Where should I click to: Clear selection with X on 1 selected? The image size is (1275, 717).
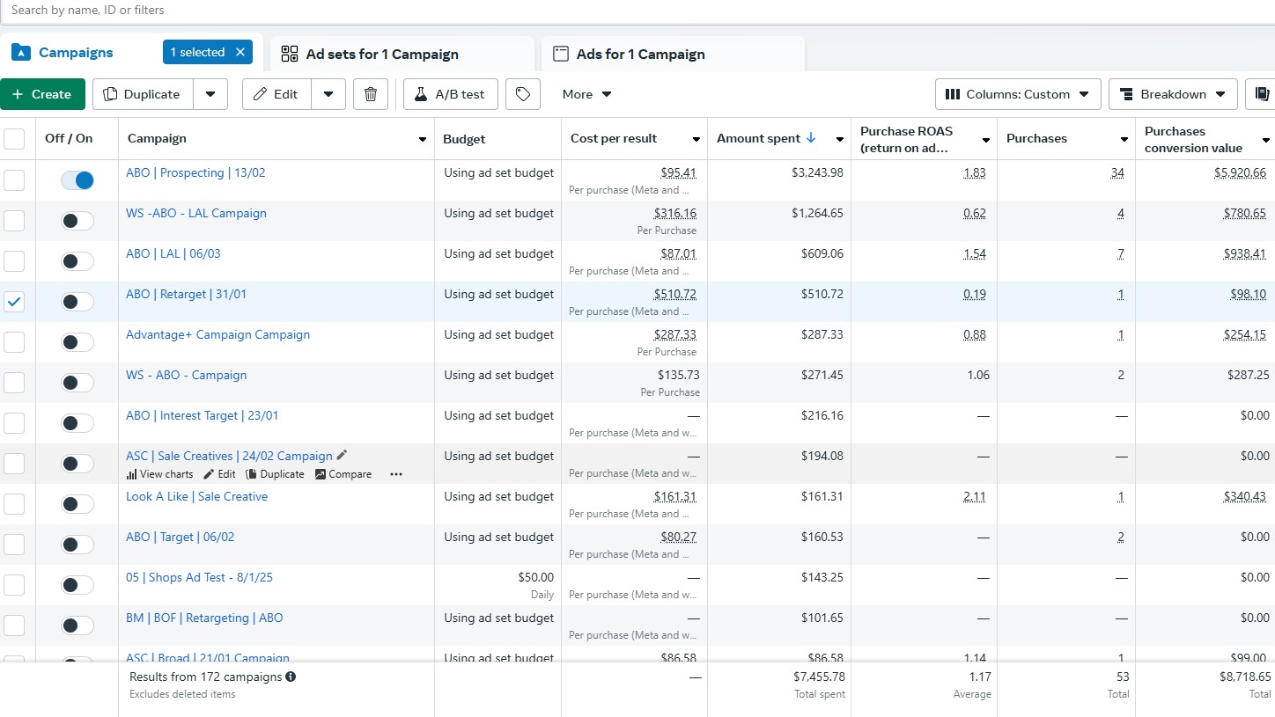coord(240,53)
